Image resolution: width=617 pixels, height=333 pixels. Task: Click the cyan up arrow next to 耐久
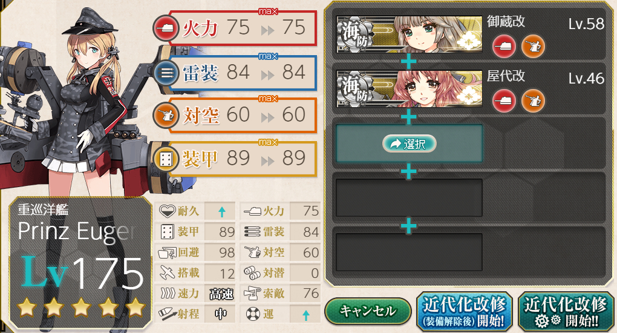(x=222, y=212)
